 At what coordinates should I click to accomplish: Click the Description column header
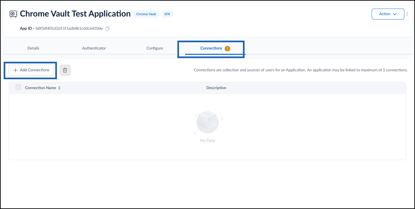[x=216, y=88]
